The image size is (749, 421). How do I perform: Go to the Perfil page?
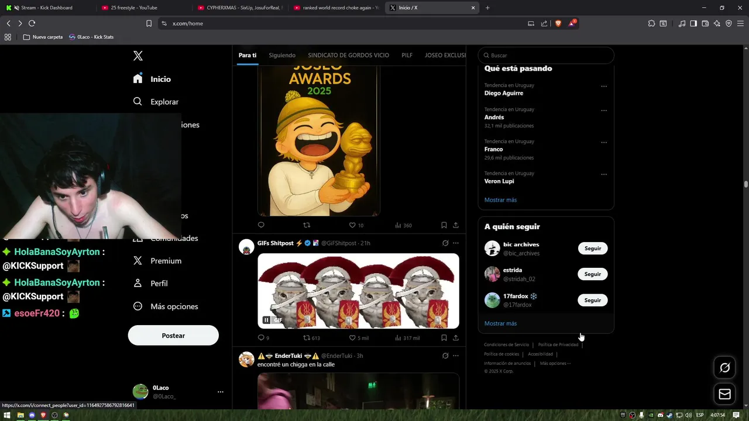click(x=150, y=283)
